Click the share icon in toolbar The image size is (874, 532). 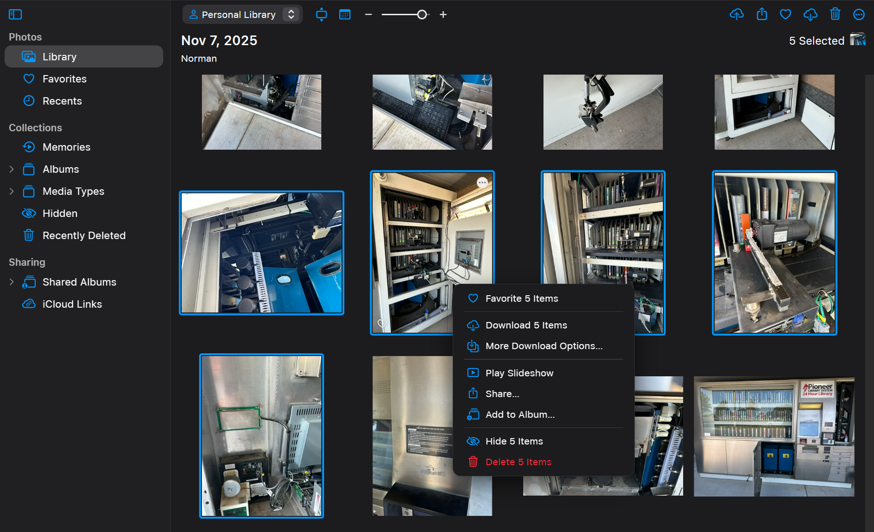[x=762, y=14]
